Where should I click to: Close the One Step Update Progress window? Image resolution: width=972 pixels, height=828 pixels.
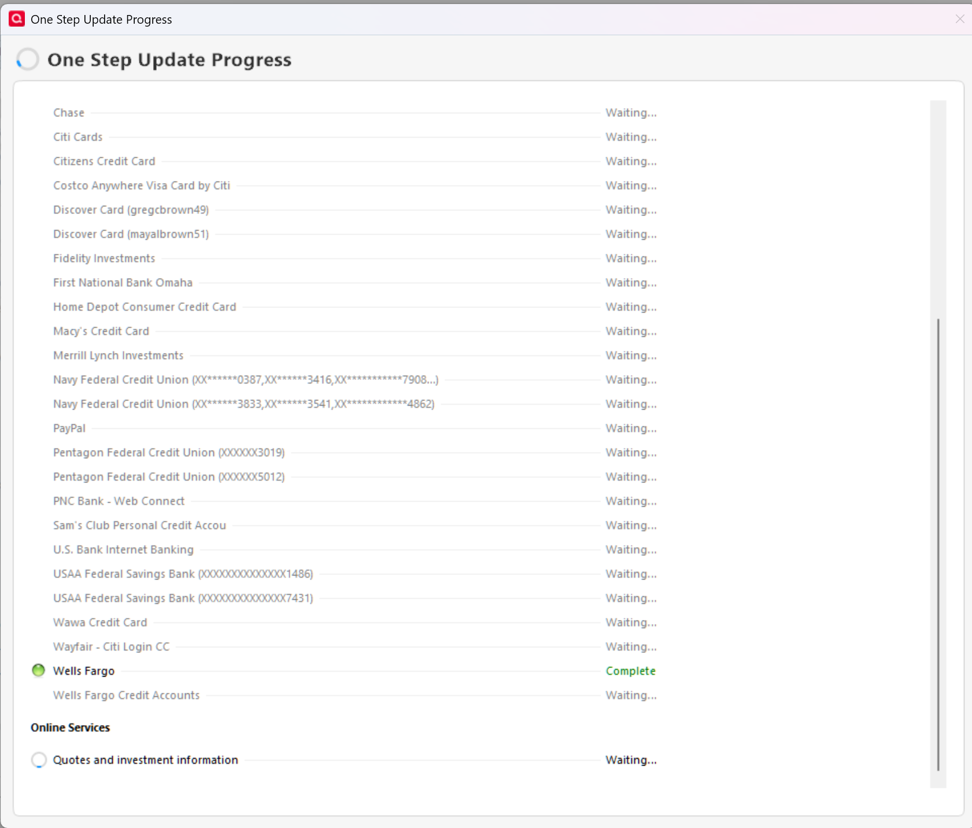(960, 19)
